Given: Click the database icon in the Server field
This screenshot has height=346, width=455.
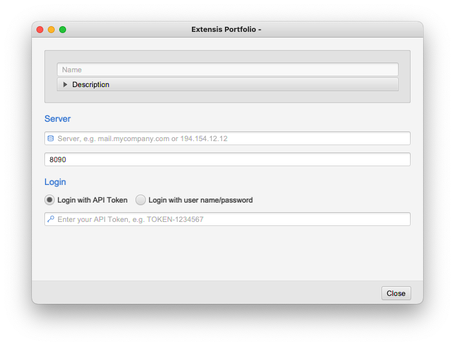Looking at the screenshot, I should tap(51, 138).
